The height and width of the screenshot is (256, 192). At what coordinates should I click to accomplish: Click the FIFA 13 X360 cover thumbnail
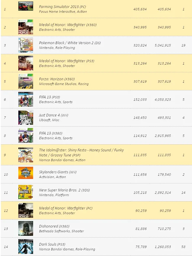click(x=26, y=136)
